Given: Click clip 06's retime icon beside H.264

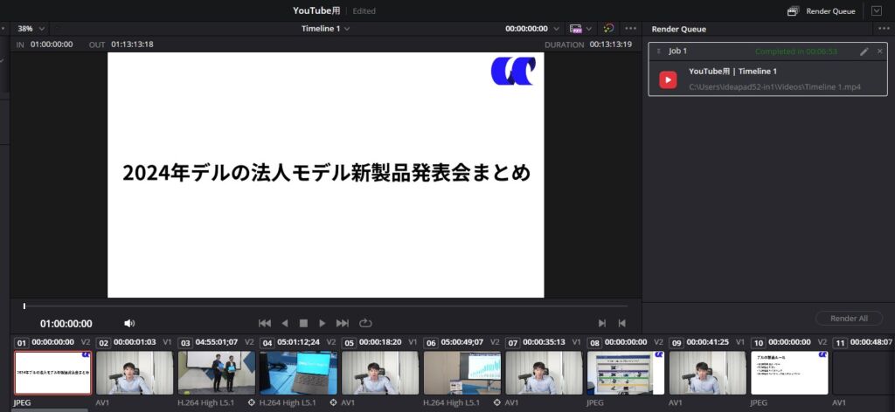Looking at the screenshot, I should [x=496, y=402].
